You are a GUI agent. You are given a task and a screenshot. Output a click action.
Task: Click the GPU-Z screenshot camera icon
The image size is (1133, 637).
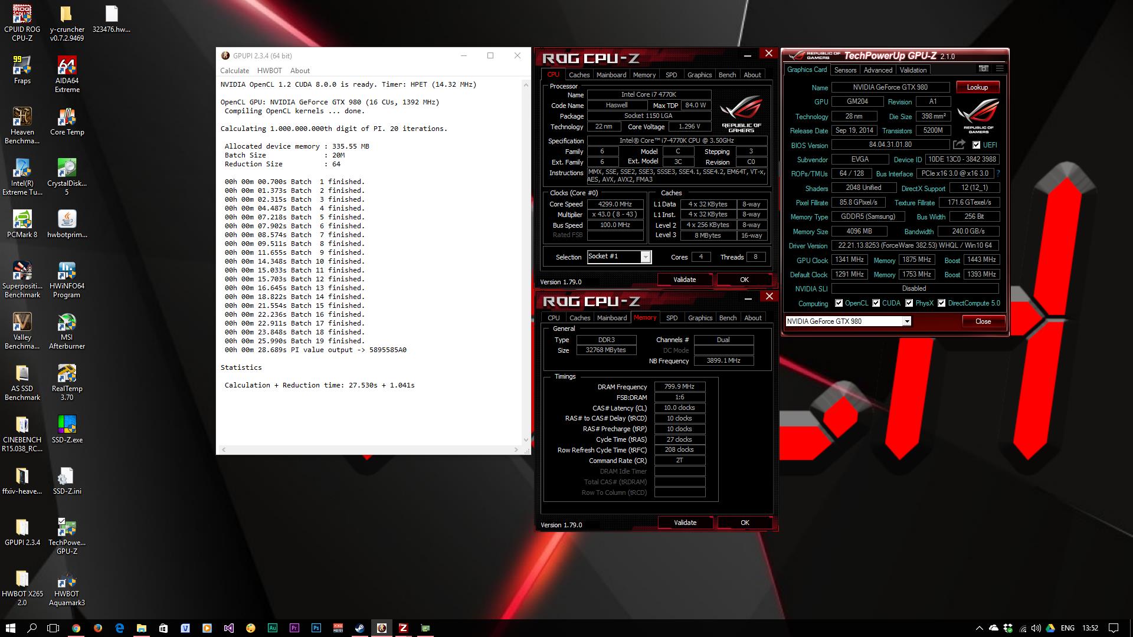click(984, 69)
